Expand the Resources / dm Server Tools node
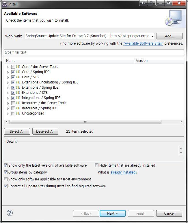This screenshot has width=188, height=223. pos(8,103)
